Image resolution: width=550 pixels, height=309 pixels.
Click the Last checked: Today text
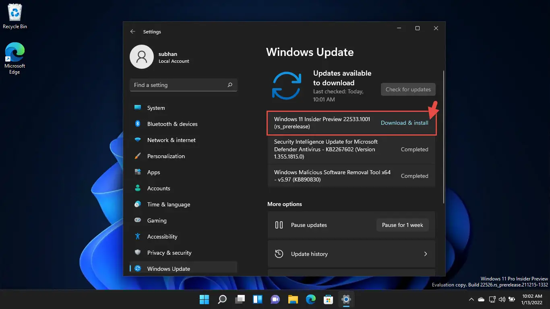click(338, 95)
